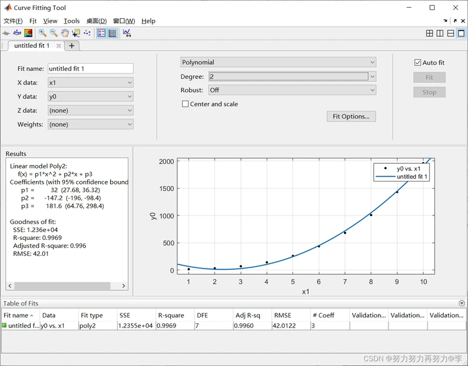Switch to single fit layout icon
Viewport: 468px width, 366px height.
(x=461, y=33)
